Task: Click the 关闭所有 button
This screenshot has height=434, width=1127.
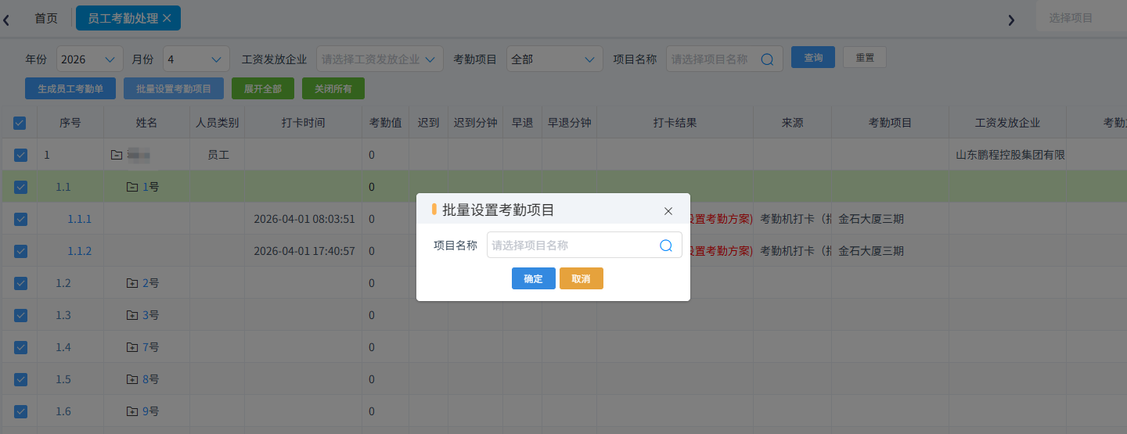Action: coord(333,88)
